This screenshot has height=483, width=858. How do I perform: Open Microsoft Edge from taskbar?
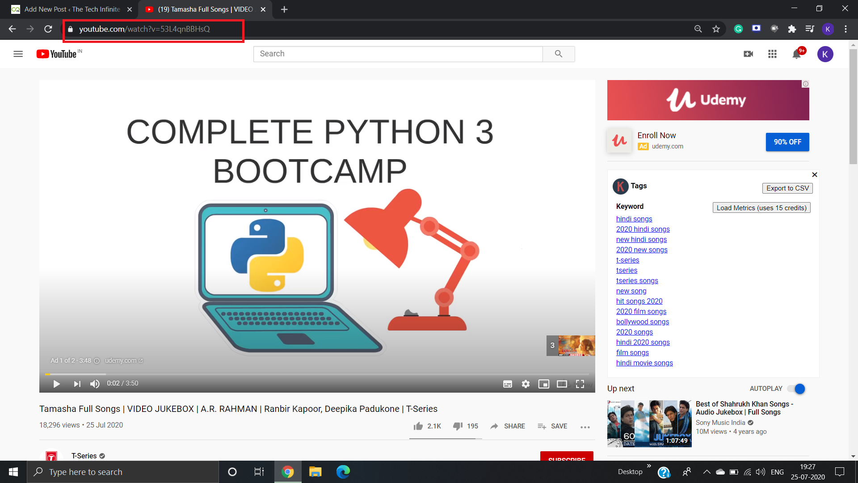[x=343, y=472]
